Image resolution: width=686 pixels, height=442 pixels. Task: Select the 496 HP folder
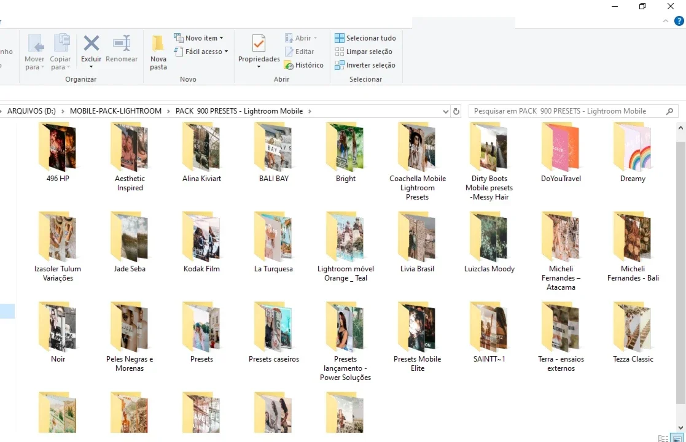(58, 152)
